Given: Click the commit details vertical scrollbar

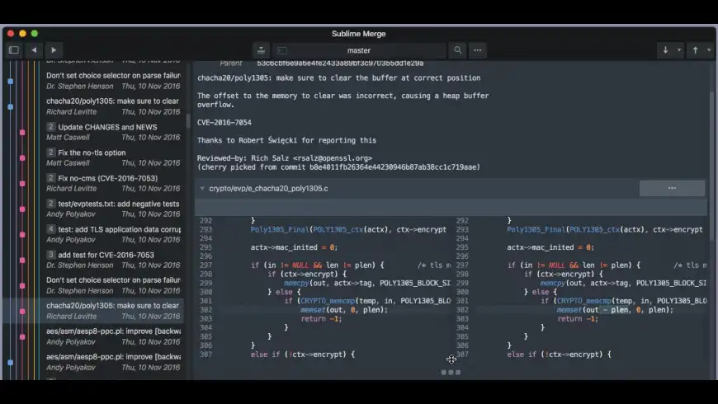Looking at the screenshot, I should [711, 165].
